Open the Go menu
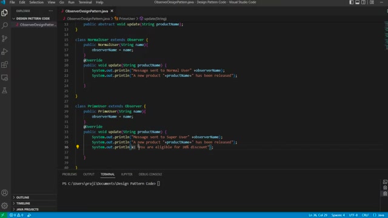The height and width of the screenshot is (218, 388). (62, 2)
